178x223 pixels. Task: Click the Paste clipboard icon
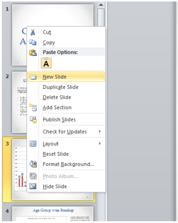coord(33,52)
